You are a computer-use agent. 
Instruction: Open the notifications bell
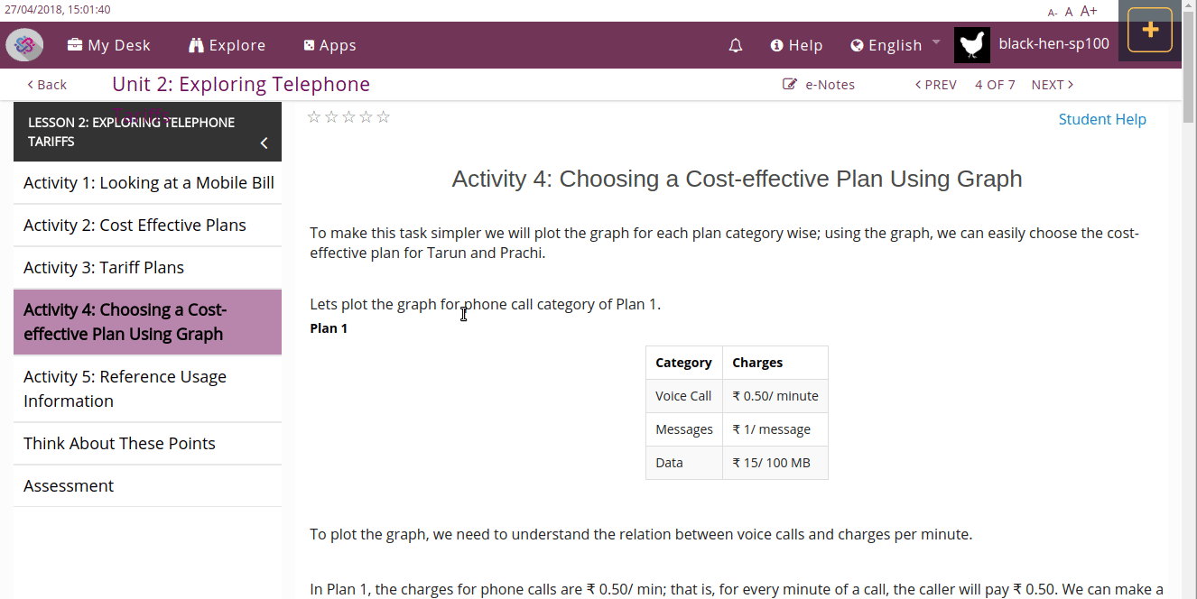pos(736,45)
